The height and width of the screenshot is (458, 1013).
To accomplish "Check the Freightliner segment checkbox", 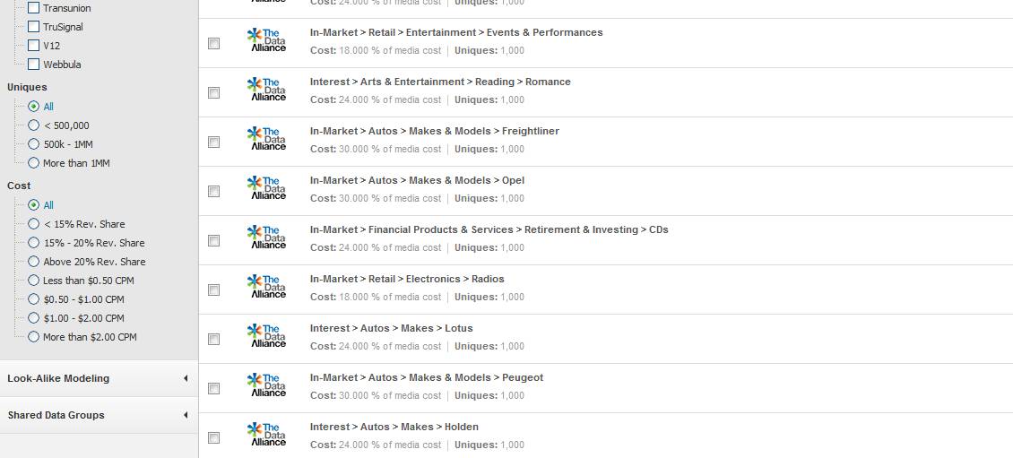I will 214,143.
